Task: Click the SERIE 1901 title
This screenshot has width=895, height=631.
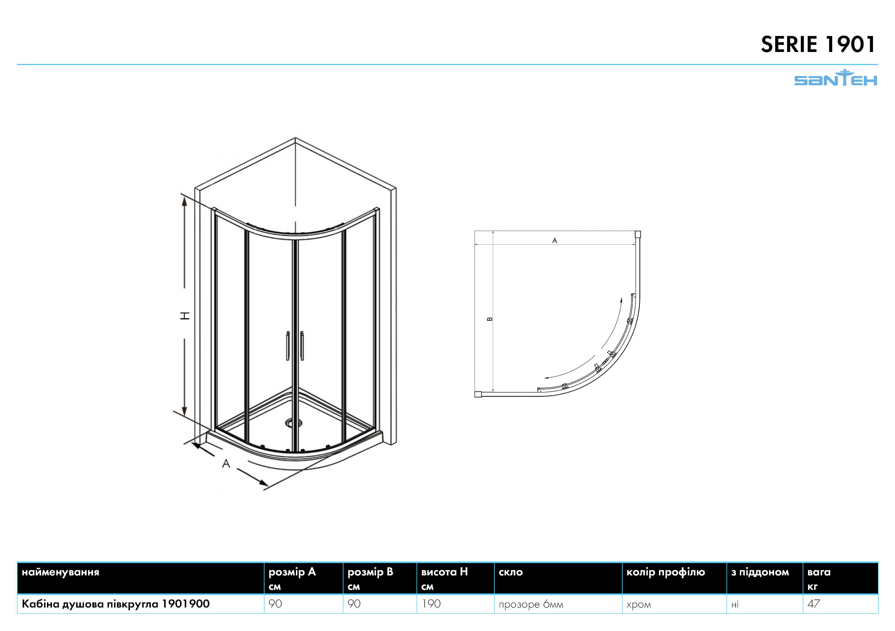Action: pyautogui.click(x=818, y=44)
